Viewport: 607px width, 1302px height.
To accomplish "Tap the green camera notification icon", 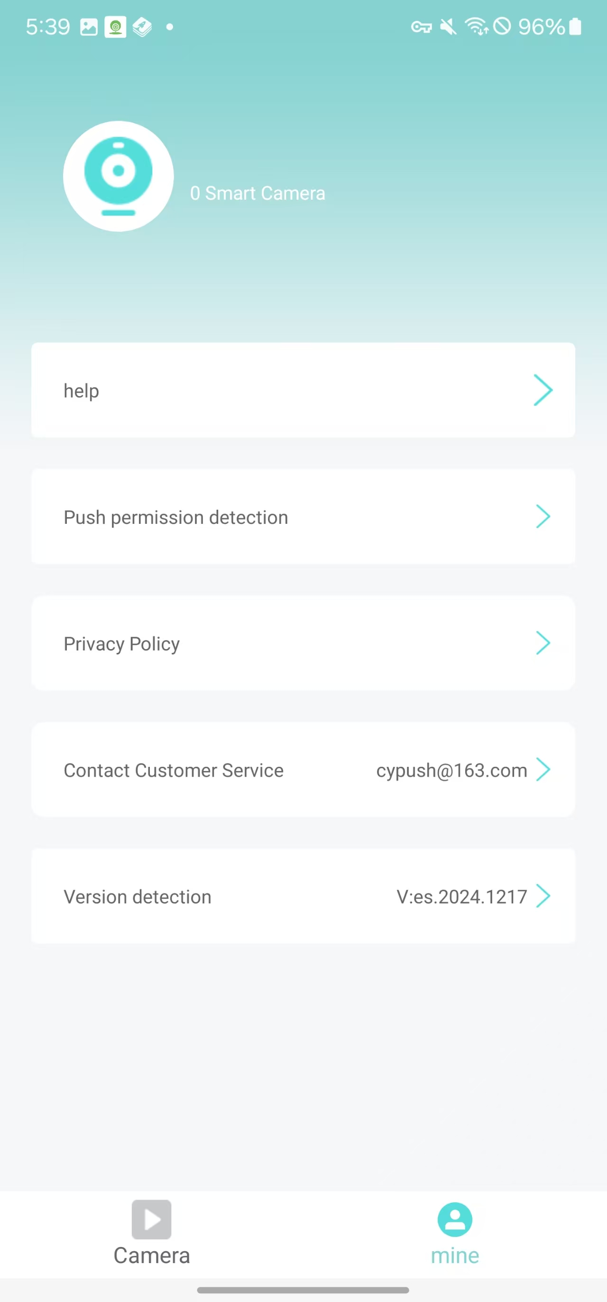I will point(115,27).
